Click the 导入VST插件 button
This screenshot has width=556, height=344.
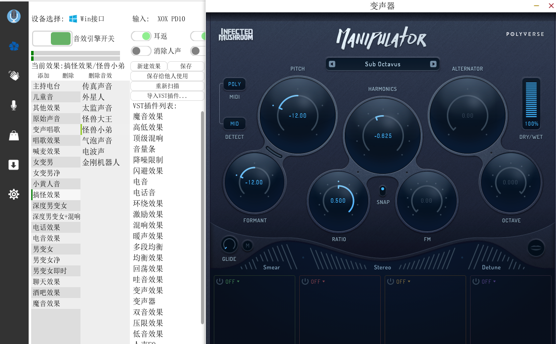[167, 96]
